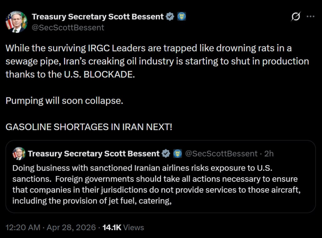
Task: Click the @SecScottBessent handle under the main name
Action: [x=68, y=27]
